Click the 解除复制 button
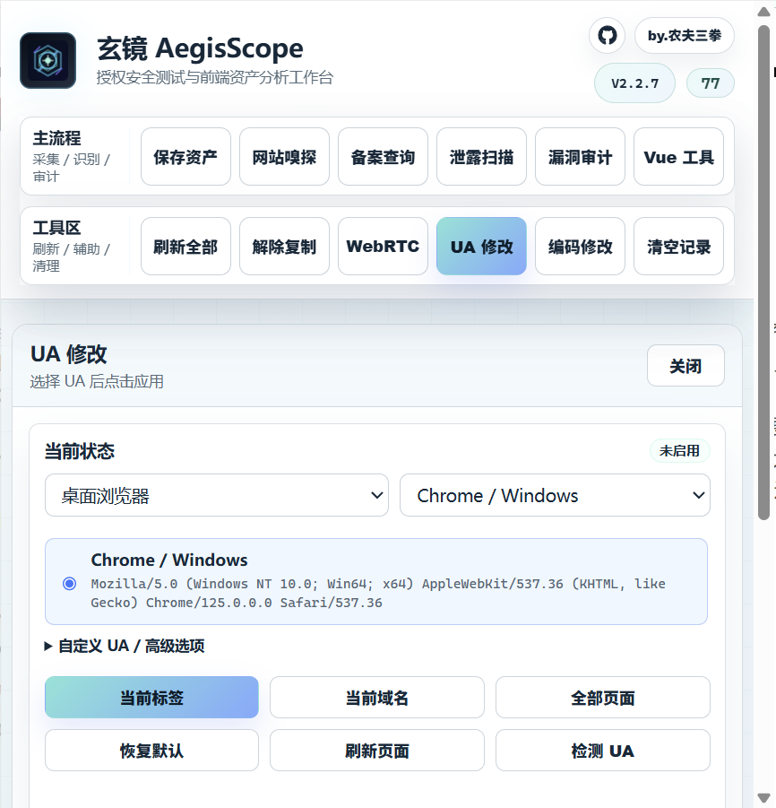This screenshot has width=776, height=808. [284, 247]
